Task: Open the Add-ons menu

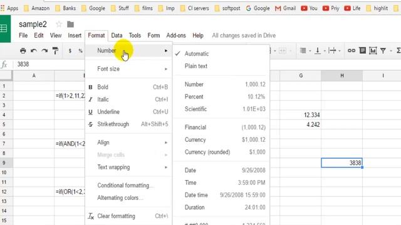Action: pos(176,36)
